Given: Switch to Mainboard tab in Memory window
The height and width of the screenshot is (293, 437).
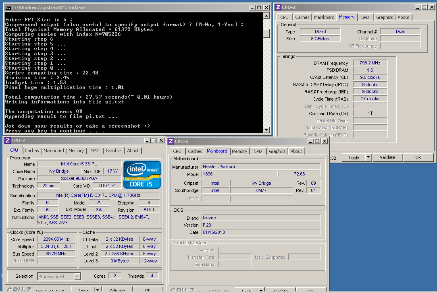Looking at the screenshot, I should tap(324, 17).
